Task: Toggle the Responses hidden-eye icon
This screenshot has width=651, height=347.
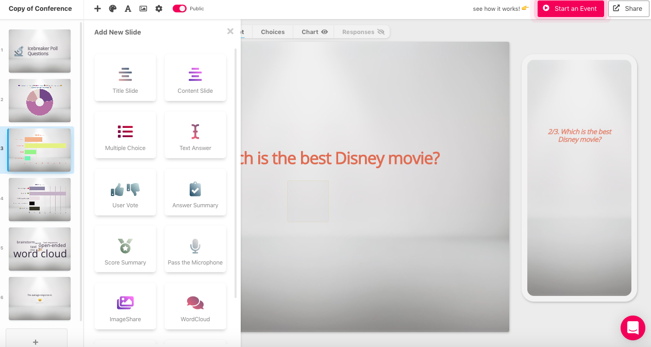Action: pos(381,32)
